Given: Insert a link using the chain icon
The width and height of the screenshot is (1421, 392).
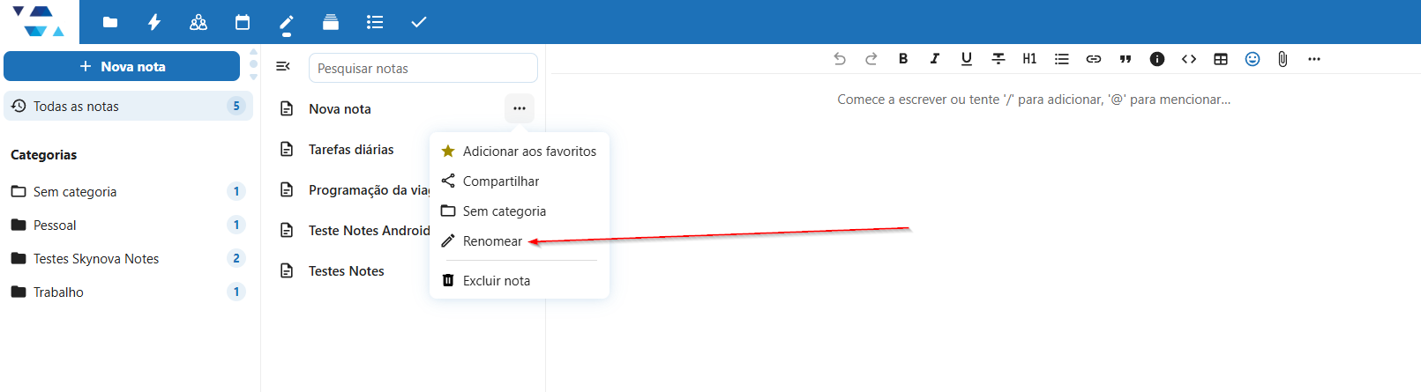Looking at the screenshot, I should 1094,59.
